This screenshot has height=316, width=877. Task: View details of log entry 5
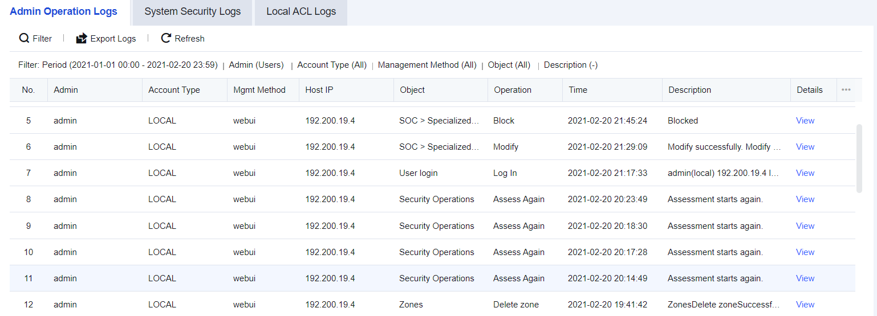[x=805, y=121]
